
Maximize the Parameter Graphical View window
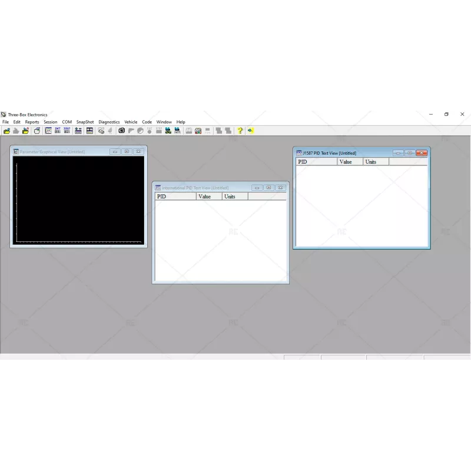point(127,152)
